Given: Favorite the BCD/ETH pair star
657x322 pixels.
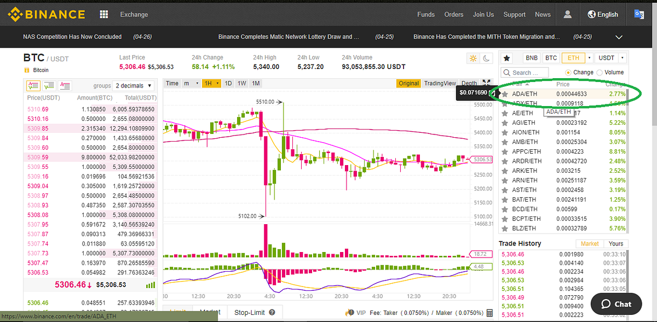Looking at the screenshot, I should 505,209.
